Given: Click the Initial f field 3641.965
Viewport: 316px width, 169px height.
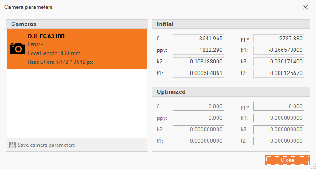Looking at the screenshot, I should 198,39.
